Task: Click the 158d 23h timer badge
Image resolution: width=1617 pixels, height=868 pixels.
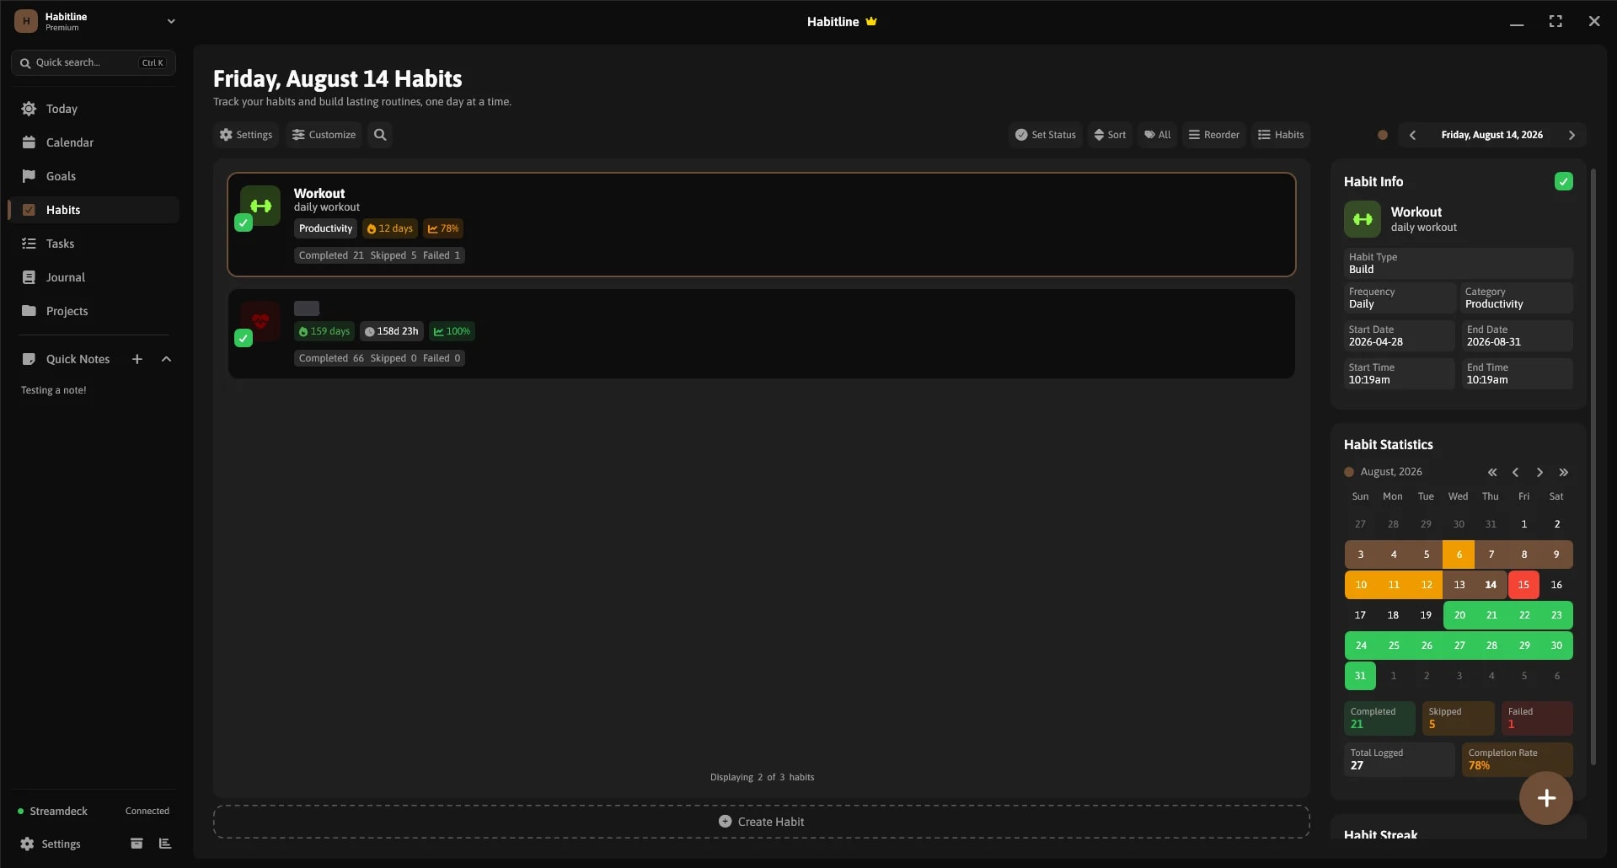Action: click(392, 331)
